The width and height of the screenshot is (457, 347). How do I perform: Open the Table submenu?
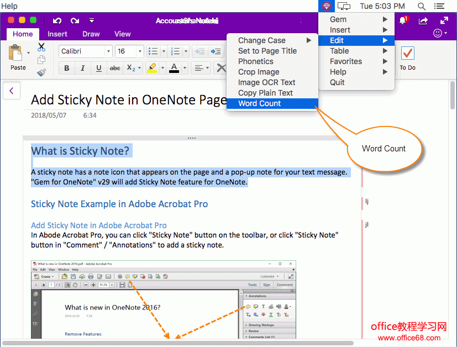(356, 51)
